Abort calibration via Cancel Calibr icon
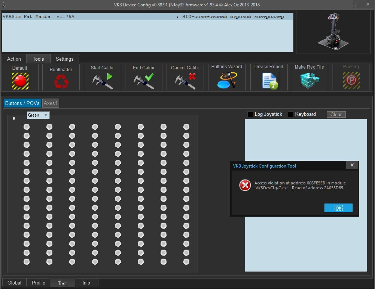 [185, 81]
